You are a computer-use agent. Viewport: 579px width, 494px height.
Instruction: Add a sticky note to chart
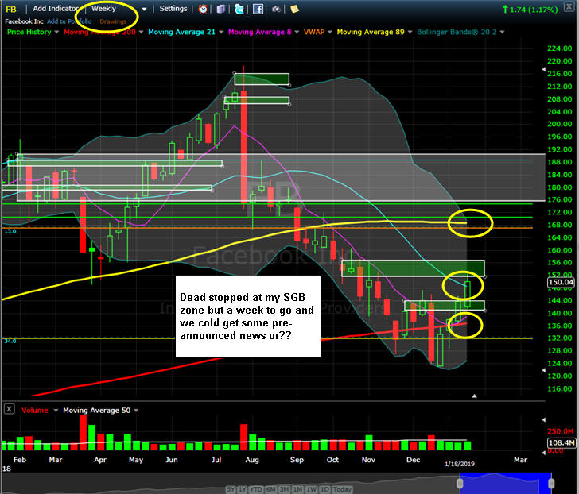point(294,9)
